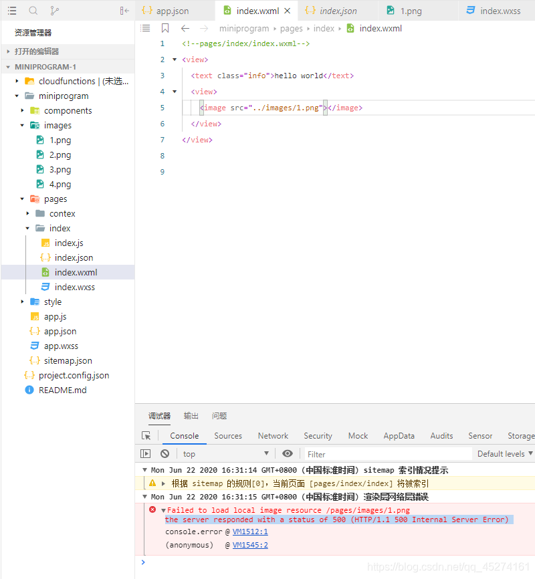Select the Sources tab
The height and width of the screenshot is (579, 535).
(x=228, y=436)
